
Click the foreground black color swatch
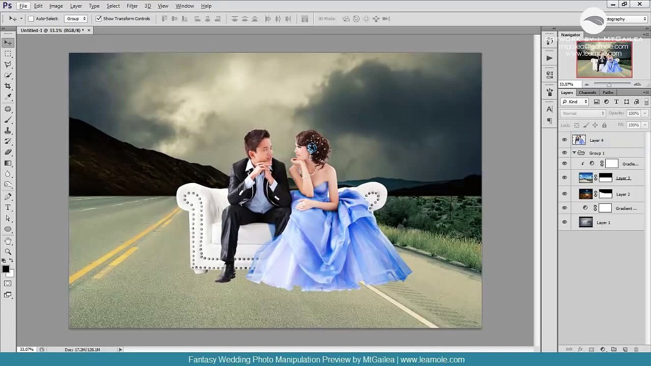(x=5, y=269)
